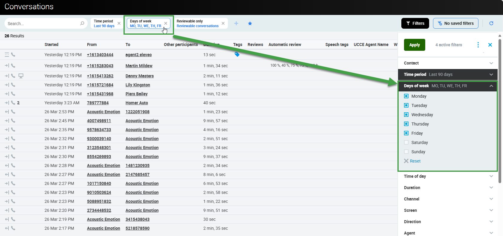Click the magnifier icon in search box
The image size is (503, 236).
82,23
